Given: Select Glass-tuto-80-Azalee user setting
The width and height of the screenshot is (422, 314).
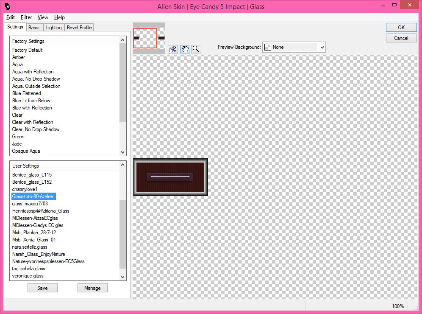Looking at the screenshot, I should click(33, 196).
